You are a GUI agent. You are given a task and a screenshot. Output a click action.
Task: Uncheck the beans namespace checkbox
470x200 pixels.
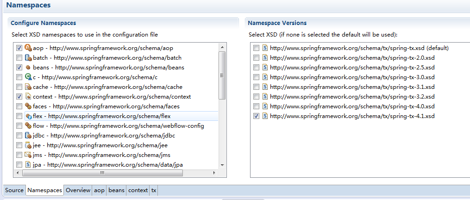[x=19, y=68]
